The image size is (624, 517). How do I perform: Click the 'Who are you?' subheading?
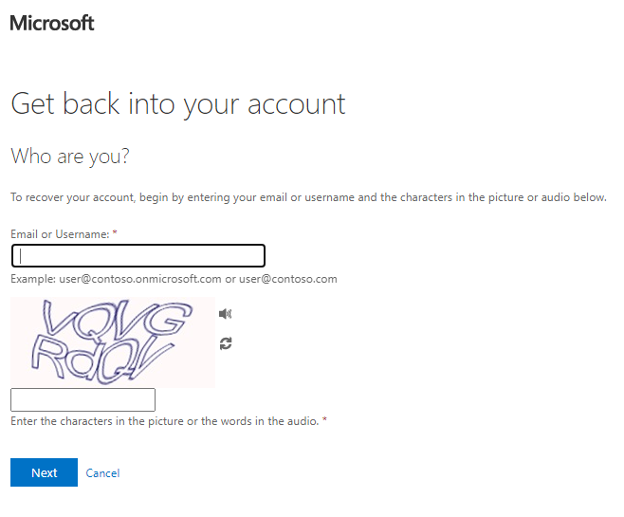[x=69, y=156]
